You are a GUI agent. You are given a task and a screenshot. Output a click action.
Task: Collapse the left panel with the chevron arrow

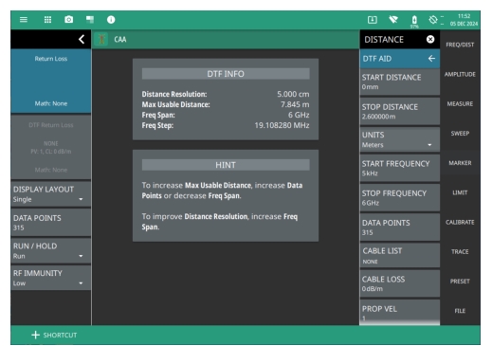coord(82,39)
